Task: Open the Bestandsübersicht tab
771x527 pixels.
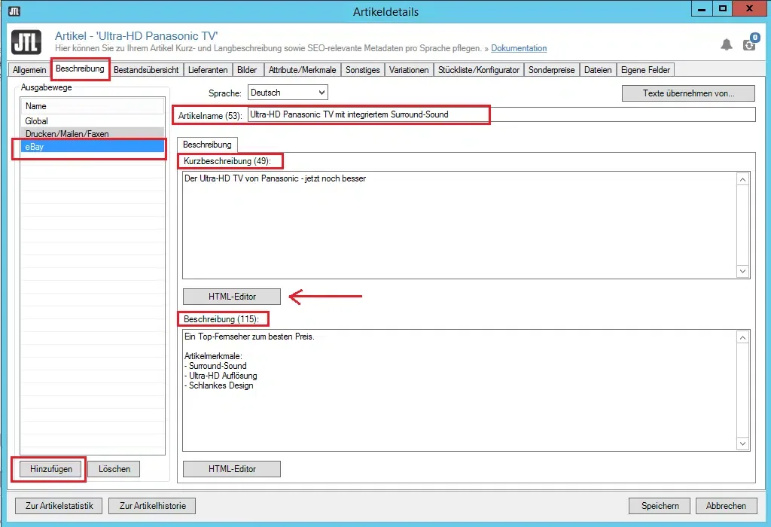Action: [x=146, y=70]
